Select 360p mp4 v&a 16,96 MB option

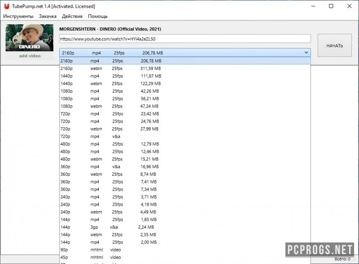[185, 167]
